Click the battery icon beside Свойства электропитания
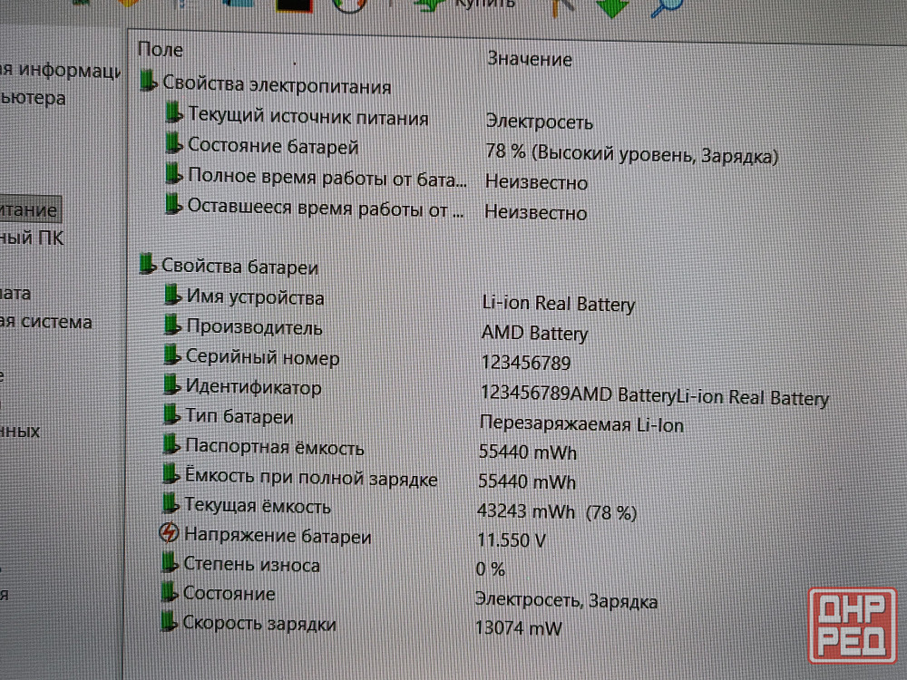This screenshot has height=680, width=907. point(148,83)
